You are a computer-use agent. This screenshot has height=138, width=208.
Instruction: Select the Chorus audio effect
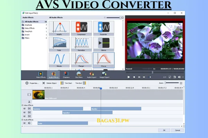(x=104, y=60)
